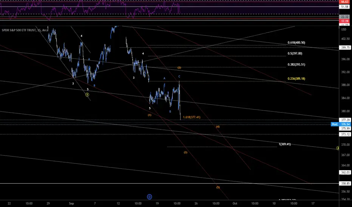
Task: Click date 17 on the time axis
Action: tap(313, 203)
